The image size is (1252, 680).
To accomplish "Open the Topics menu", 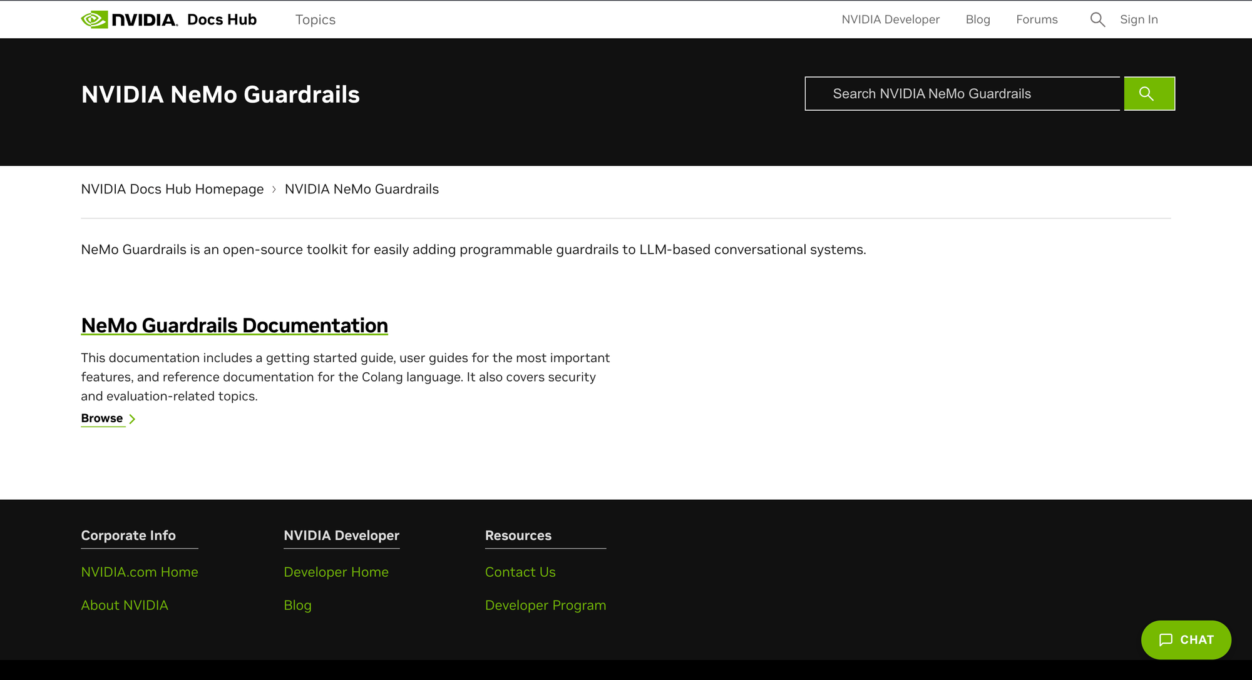I will [316, 19].
